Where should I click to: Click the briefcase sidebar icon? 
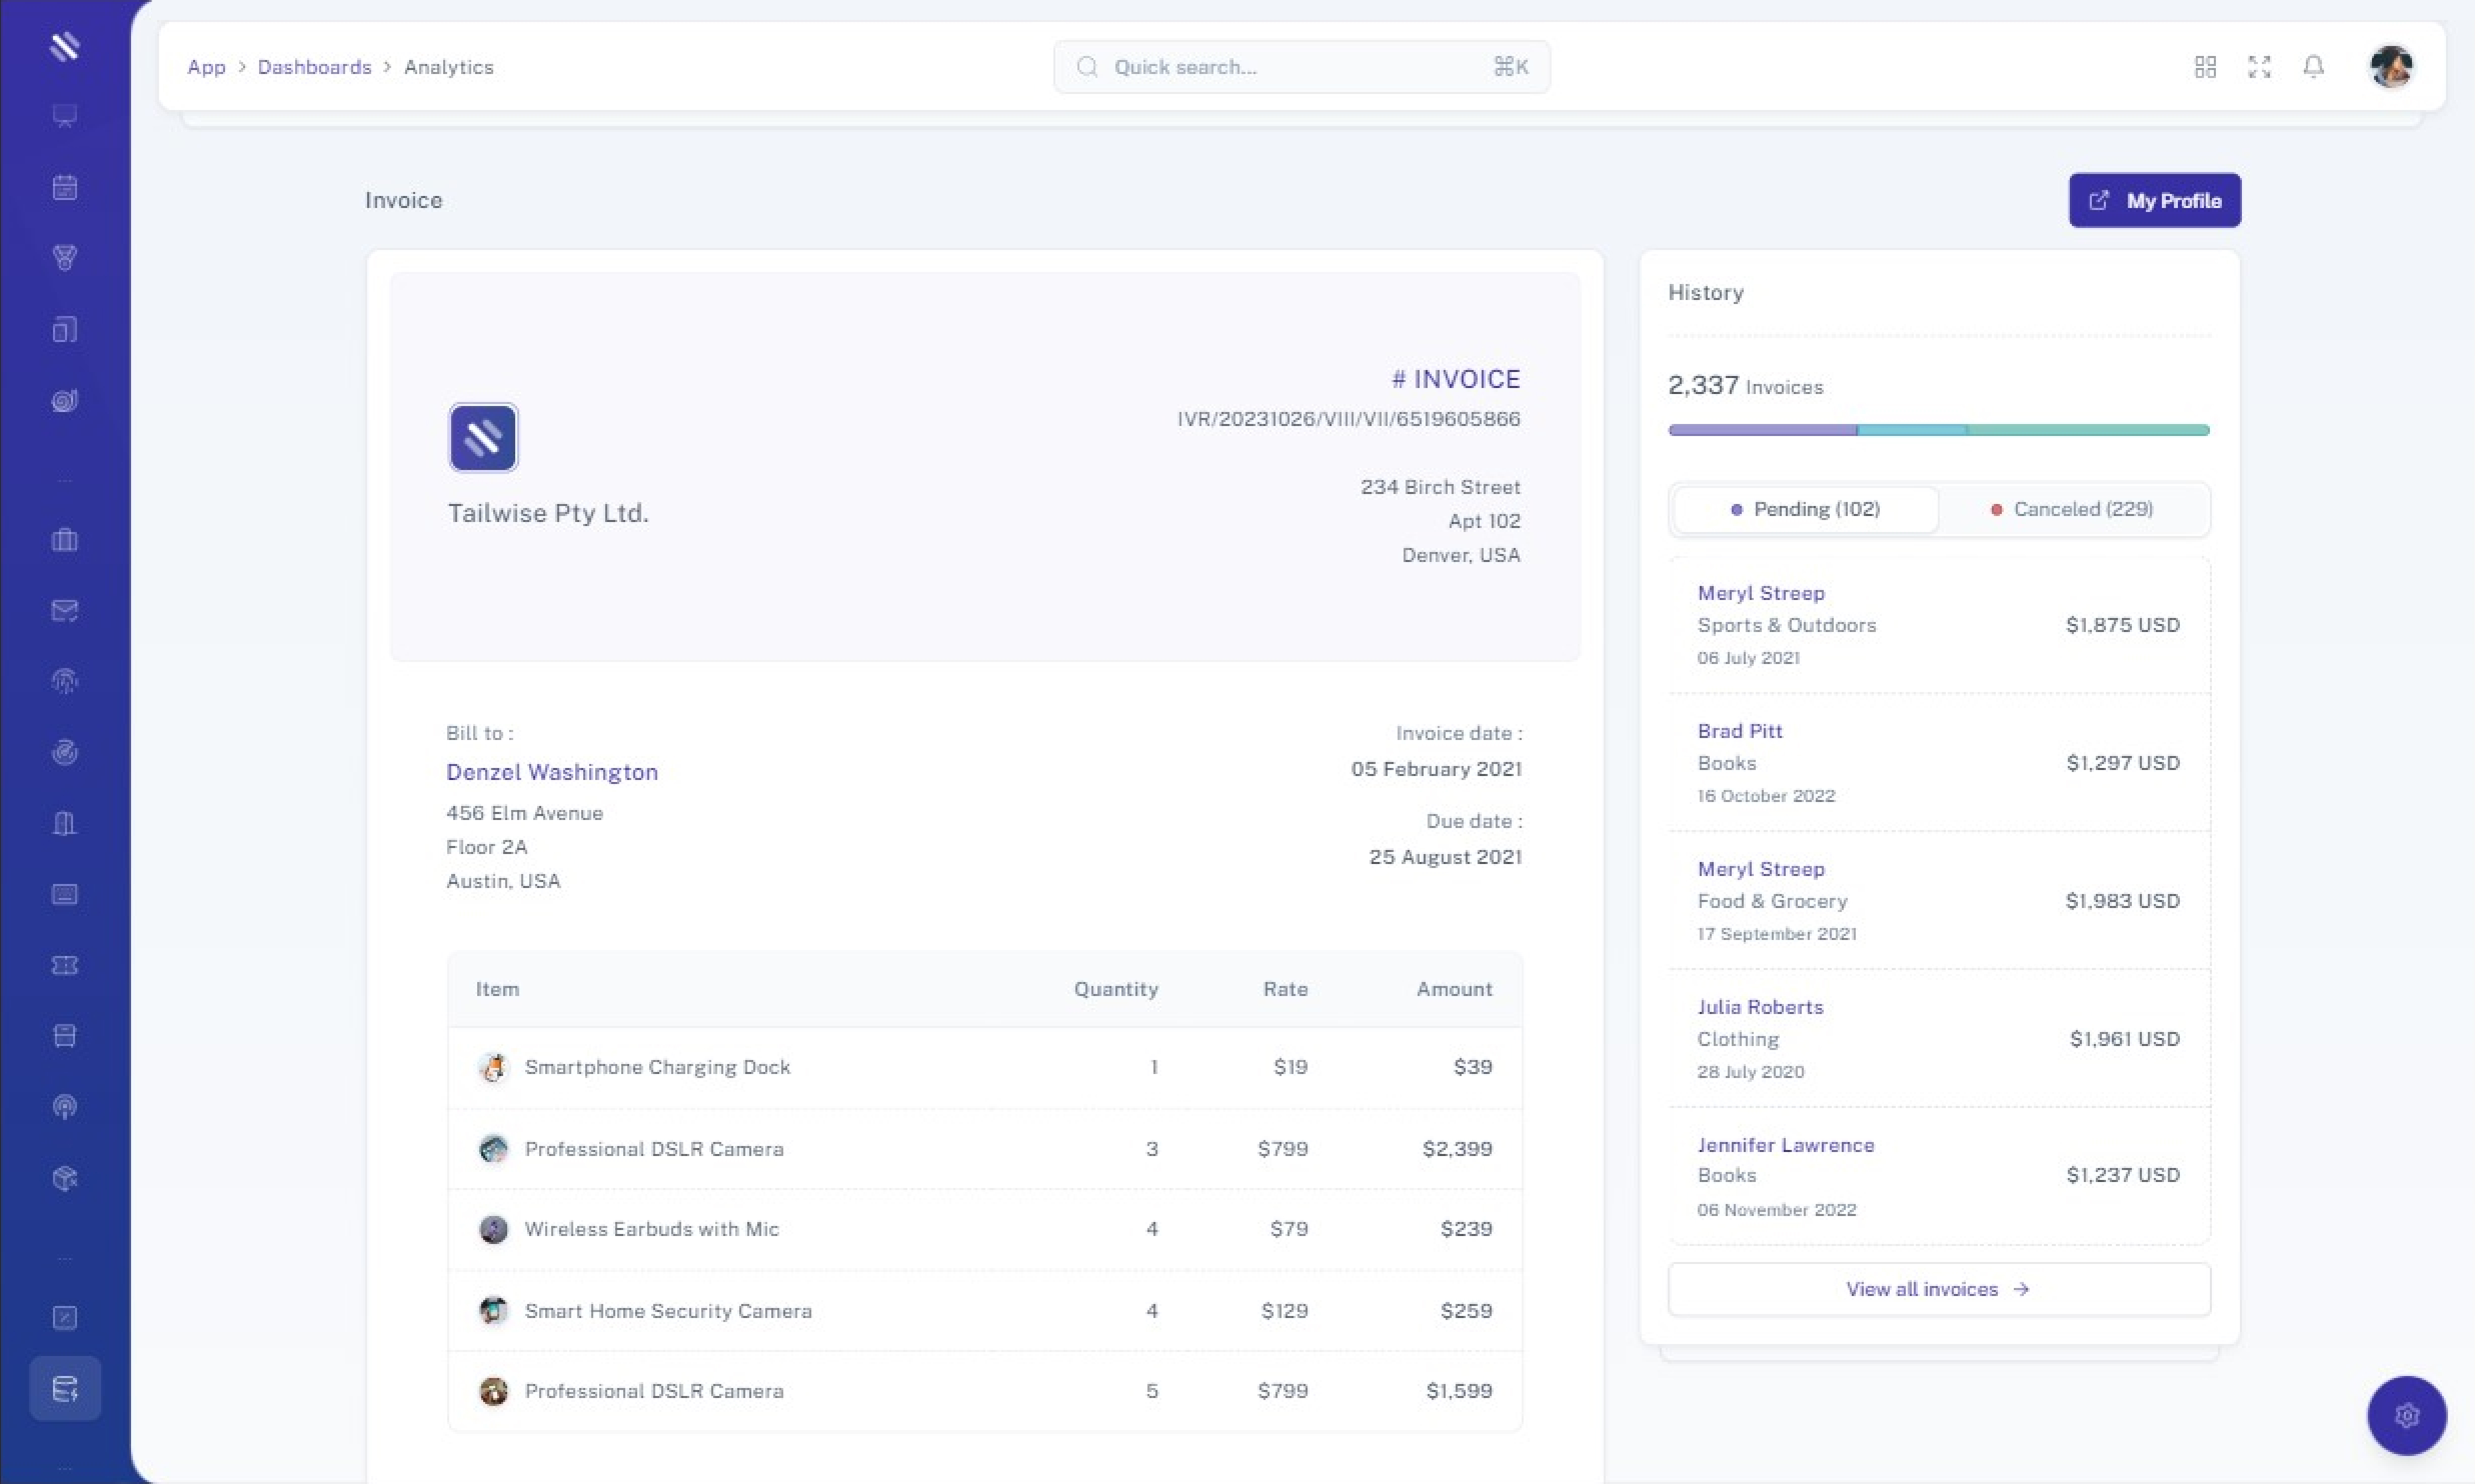tap(65, 540)
